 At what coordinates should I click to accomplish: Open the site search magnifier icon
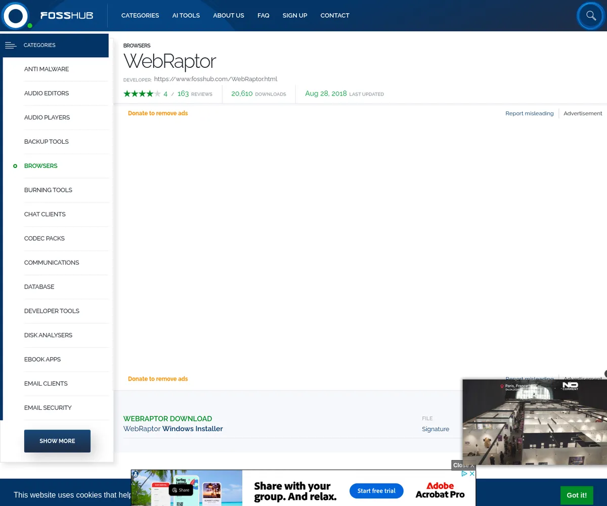pos(590,16)
